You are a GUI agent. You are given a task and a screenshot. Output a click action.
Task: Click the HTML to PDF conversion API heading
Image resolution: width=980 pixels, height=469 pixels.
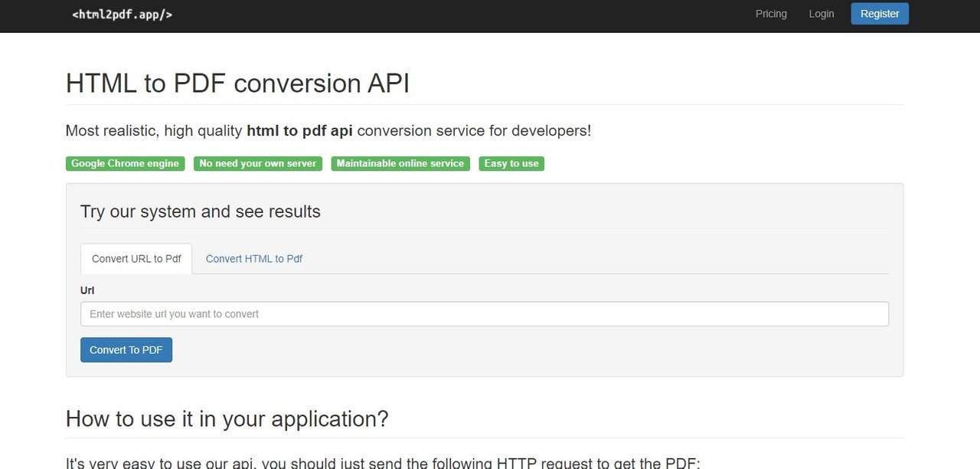click(x=238, y=83)
